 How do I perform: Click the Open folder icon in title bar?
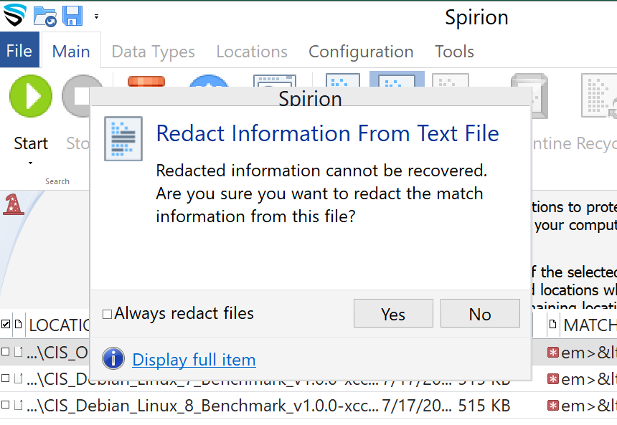tap(44, 15)
